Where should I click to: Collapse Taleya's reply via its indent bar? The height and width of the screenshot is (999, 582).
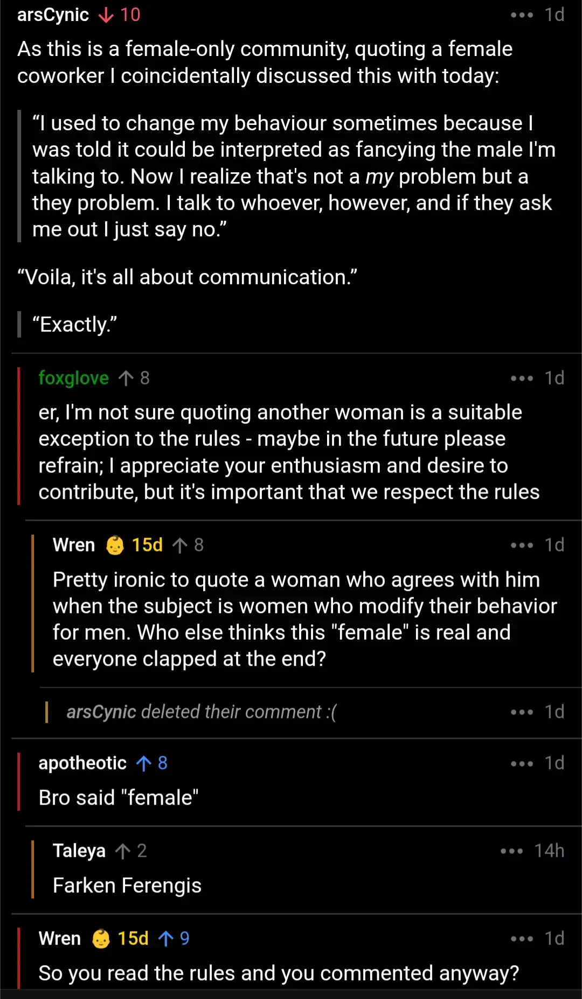[x=33, y=869]
